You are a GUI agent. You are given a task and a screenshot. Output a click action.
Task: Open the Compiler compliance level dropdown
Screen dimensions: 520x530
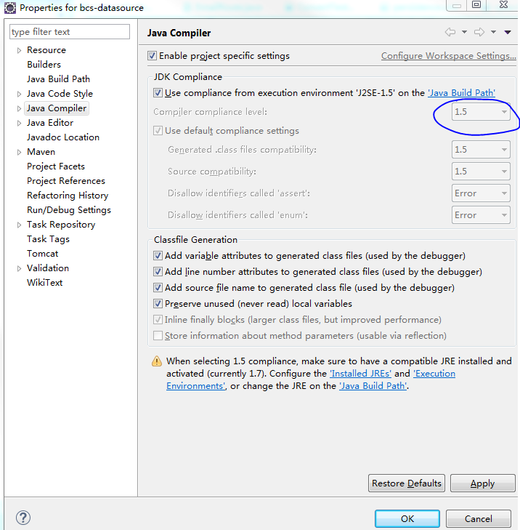pos(481,111)
